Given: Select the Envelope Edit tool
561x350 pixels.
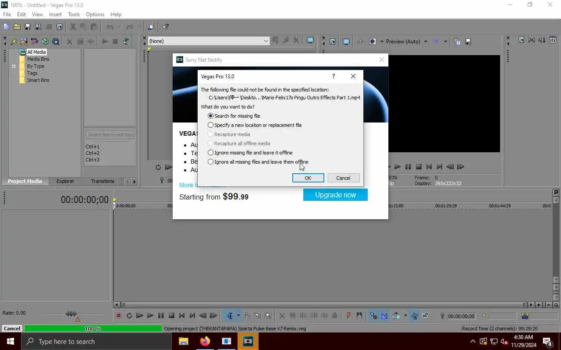Looking at the screenshot, I should click(x=247, y=315).
